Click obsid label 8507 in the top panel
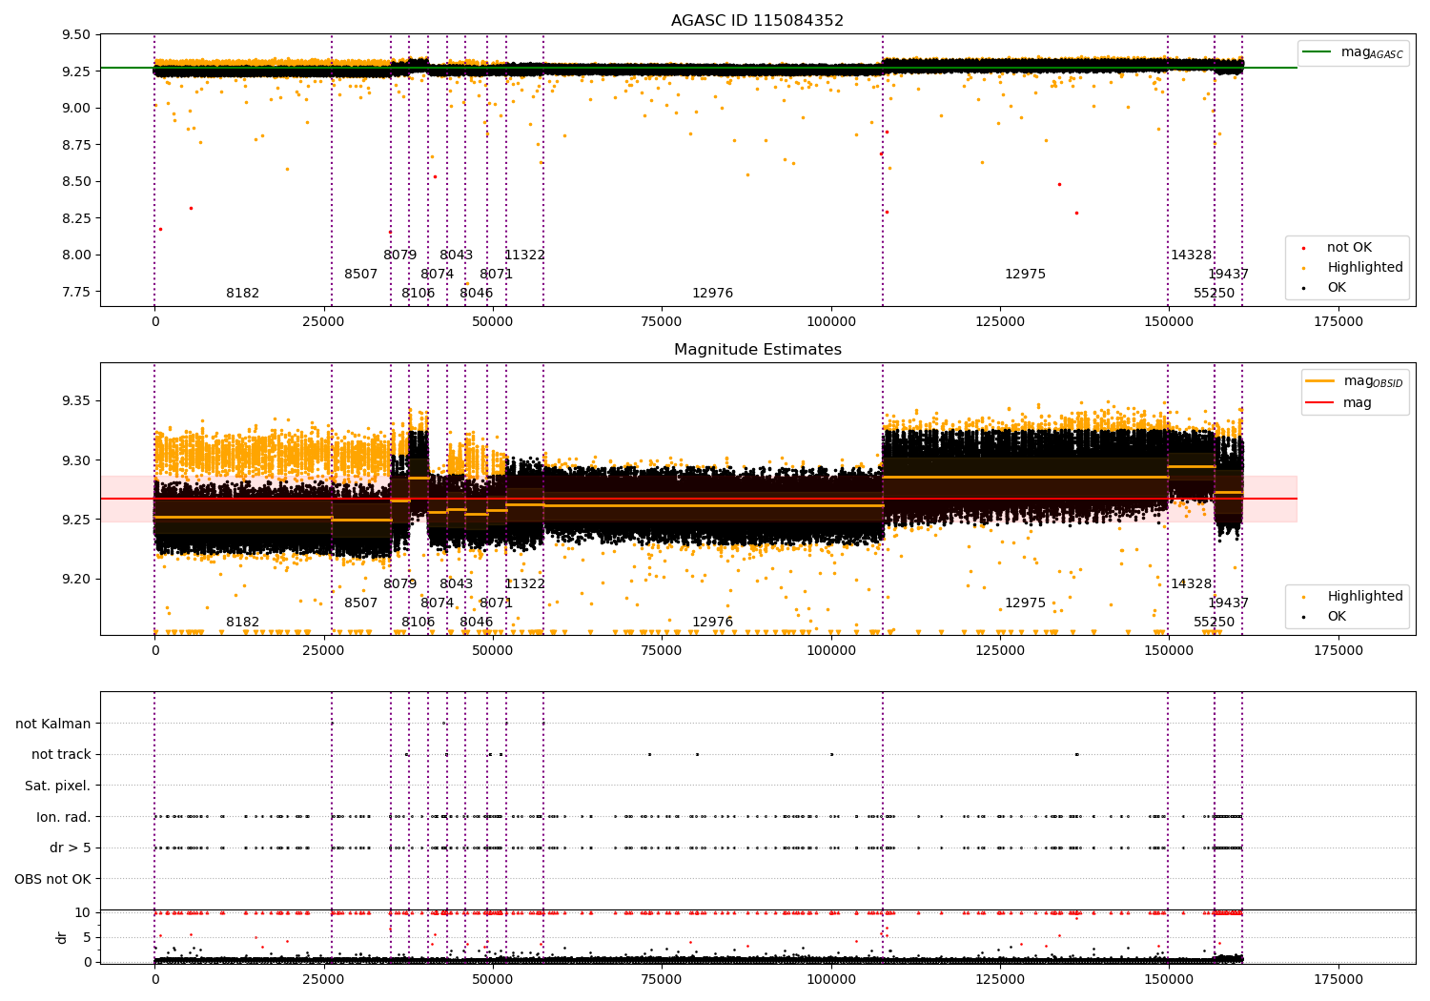Viewport: 1430px width, 1001px height. pyautogui.click(x=360, y=275)
